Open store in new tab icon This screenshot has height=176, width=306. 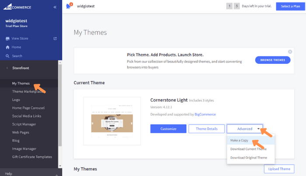[x=55, y=38]
